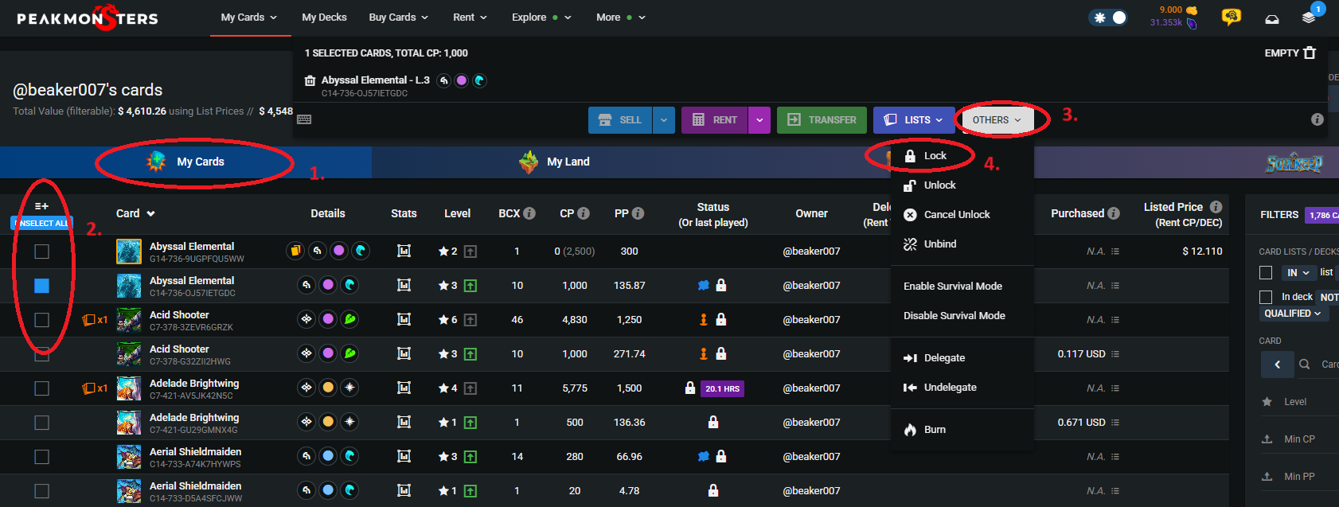
Task: Open the OTHERS actions dropdown
Action: click(996, 120)
